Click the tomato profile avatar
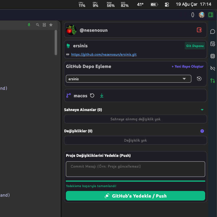Viewport: 217px width, 217px height. (x=71, y=30)
